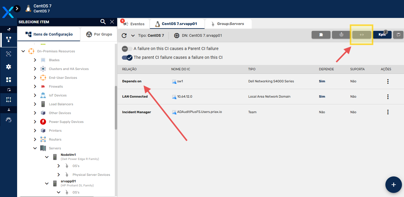Open the puzzle piece plugin button
This screenshot has height=197, width=404.
(x=321, y=35)
